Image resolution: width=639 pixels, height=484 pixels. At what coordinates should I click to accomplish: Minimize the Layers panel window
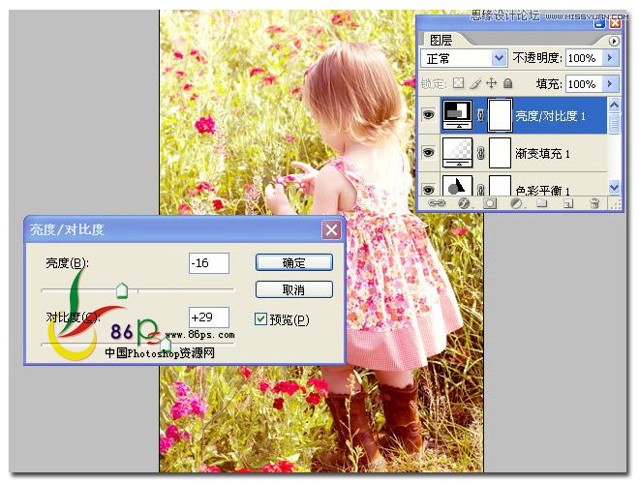coord(599,23)
